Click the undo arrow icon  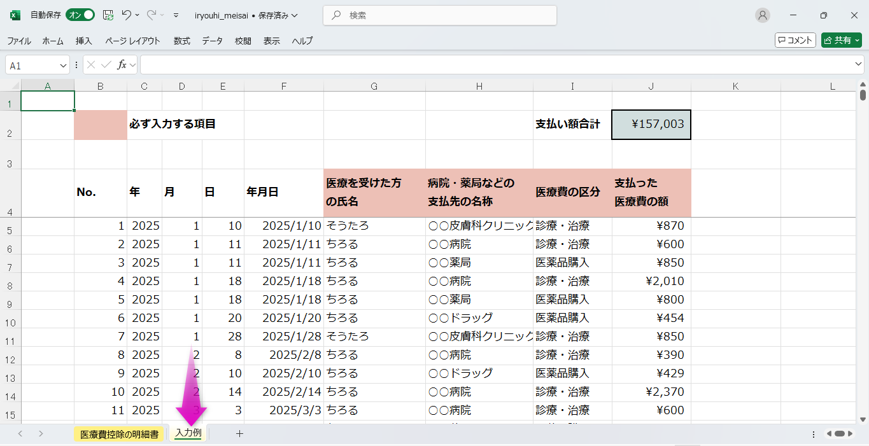click(127, 15)
